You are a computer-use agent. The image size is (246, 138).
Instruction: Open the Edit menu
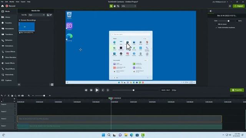pos(7,2)
